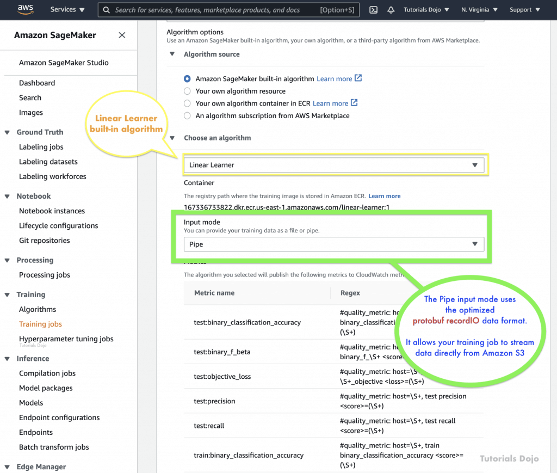Open Labeling workforces
Viewport: 557px width, 473px height.
pos(53,176)
